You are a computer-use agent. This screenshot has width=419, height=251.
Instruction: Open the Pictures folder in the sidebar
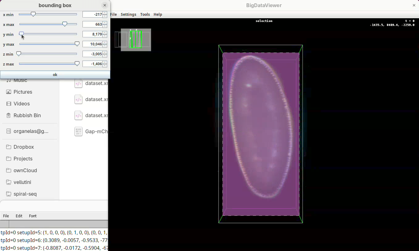click(23, 92)
